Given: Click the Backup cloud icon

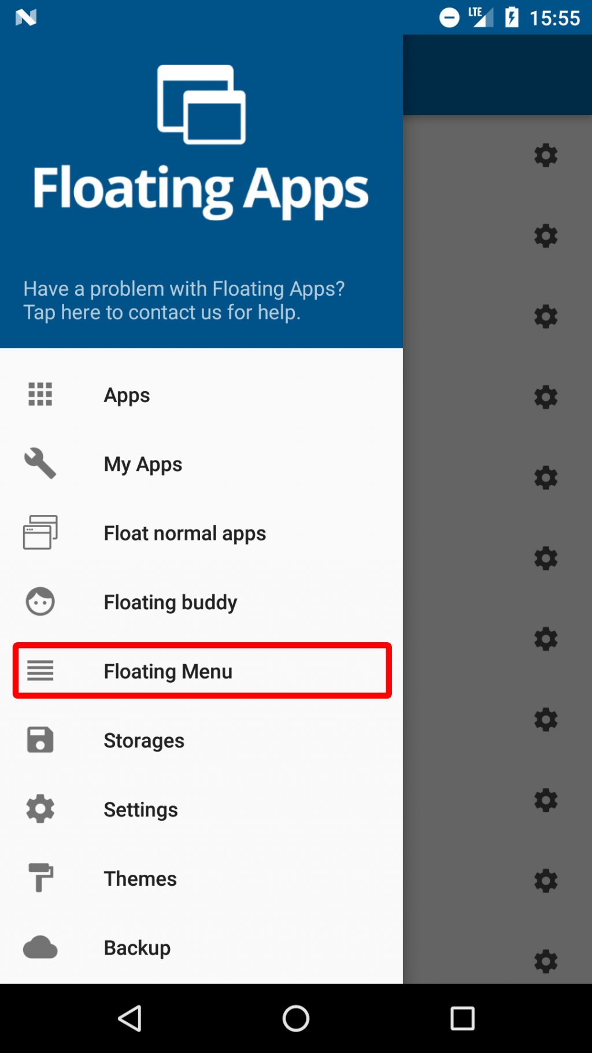Looking at the screenshot, I should point(39,948).
